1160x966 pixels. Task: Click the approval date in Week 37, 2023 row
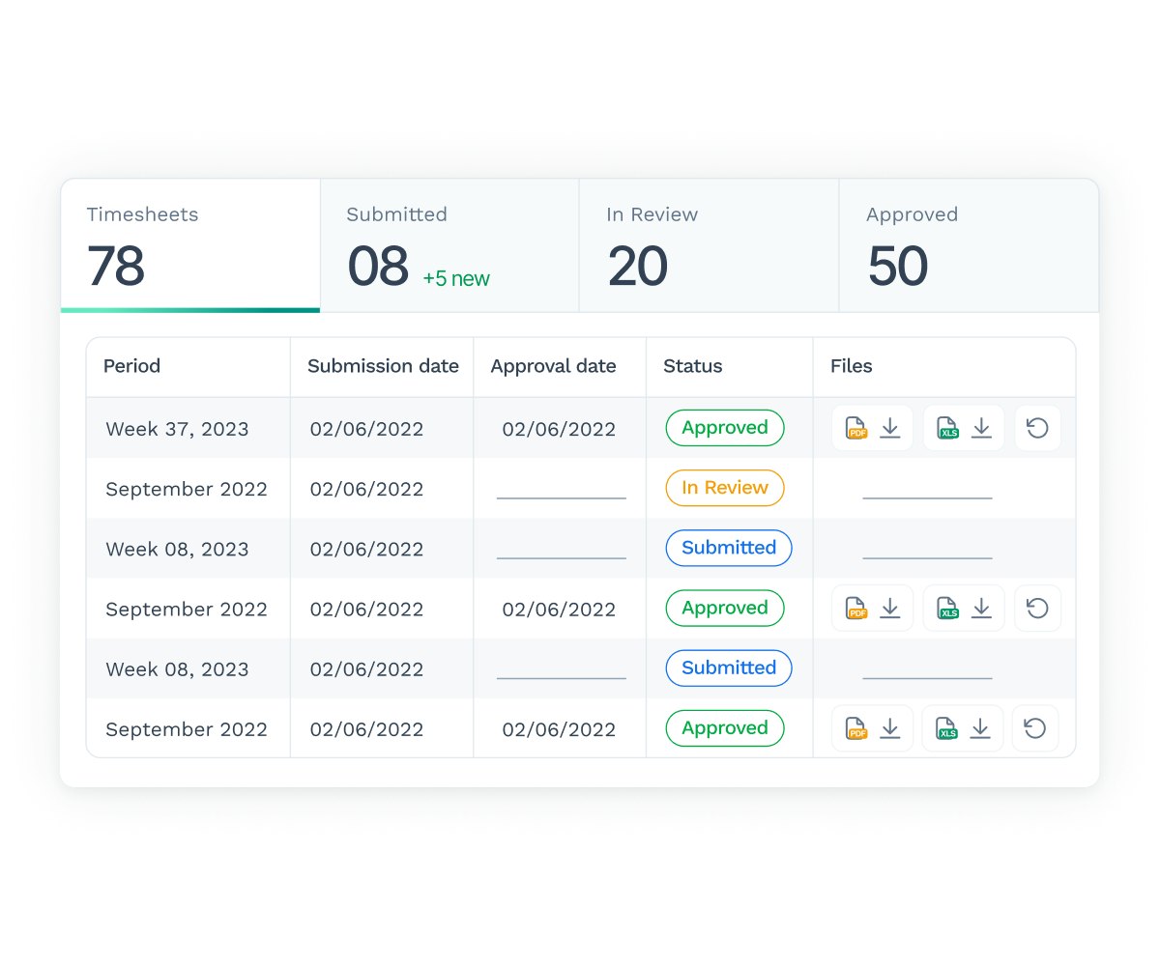[x=559, y=429]
